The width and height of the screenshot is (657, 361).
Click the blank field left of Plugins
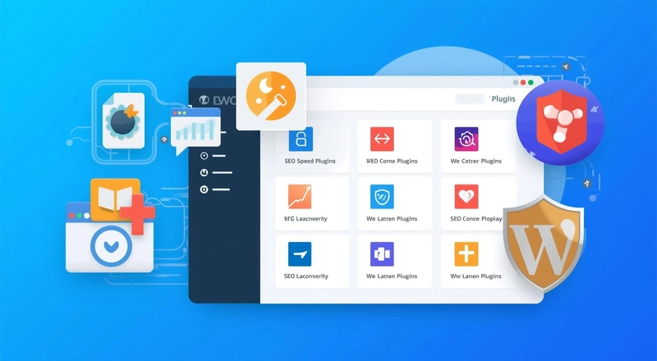click(x=470, y=98)
